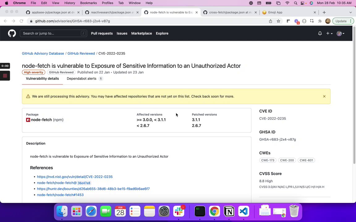Click the node-fetch npm package icon
The height and width of the screenshot is (222, 356).
28,120
